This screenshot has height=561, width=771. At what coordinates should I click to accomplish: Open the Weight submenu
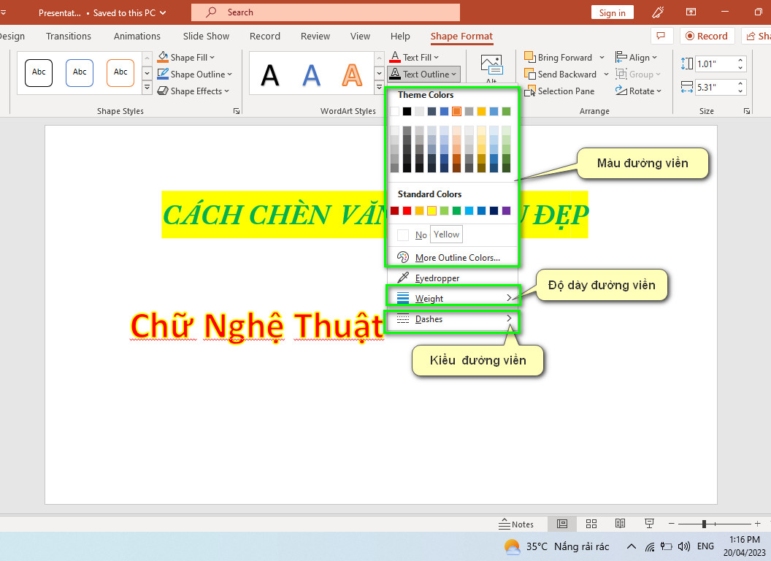pyautogui.click(x=453, y=298)
